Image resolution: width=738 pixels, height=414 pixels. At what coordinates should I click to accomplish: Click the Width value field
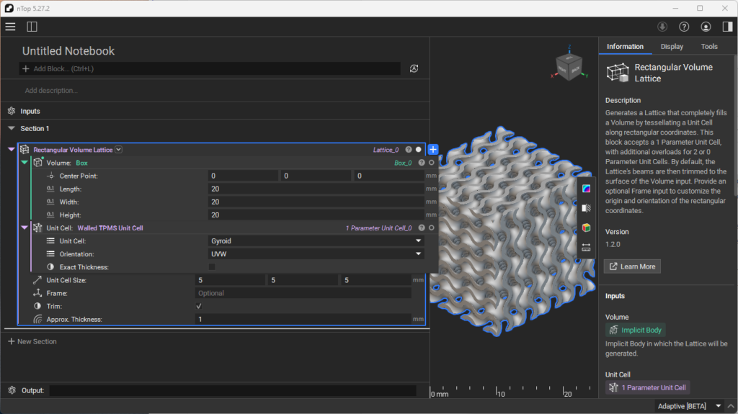tap(316, 202)
